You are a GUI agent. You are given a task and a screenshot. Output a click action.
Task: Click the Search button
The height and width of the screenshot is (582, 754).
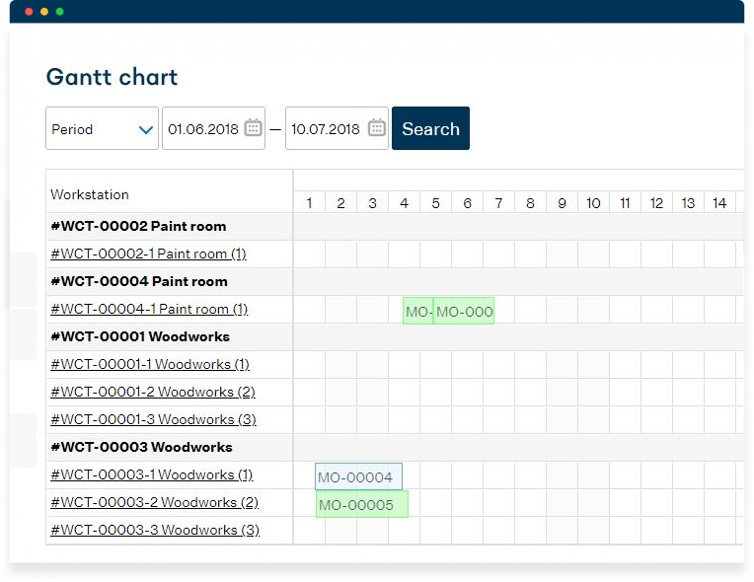(430, 129)
